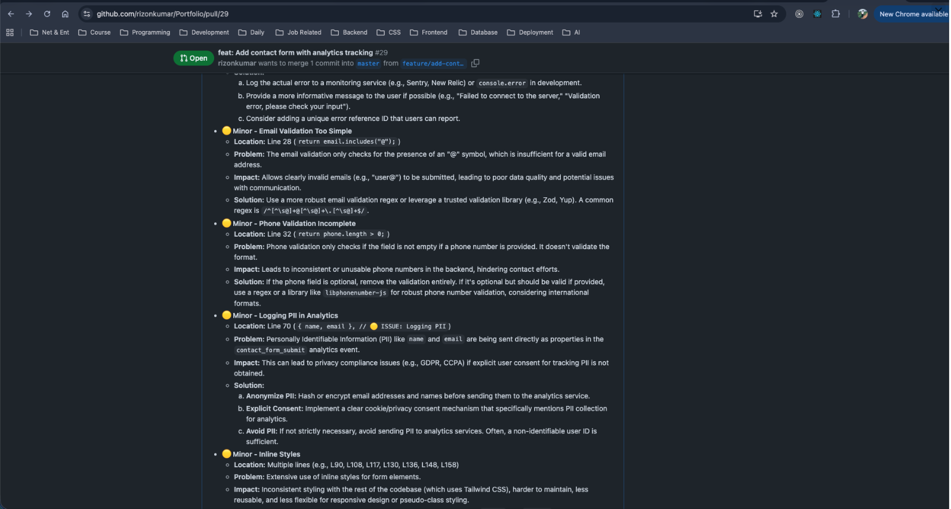Open CSS bookmark folder
Viewport: 951px width, 509px height.
[x=388, y=32]
